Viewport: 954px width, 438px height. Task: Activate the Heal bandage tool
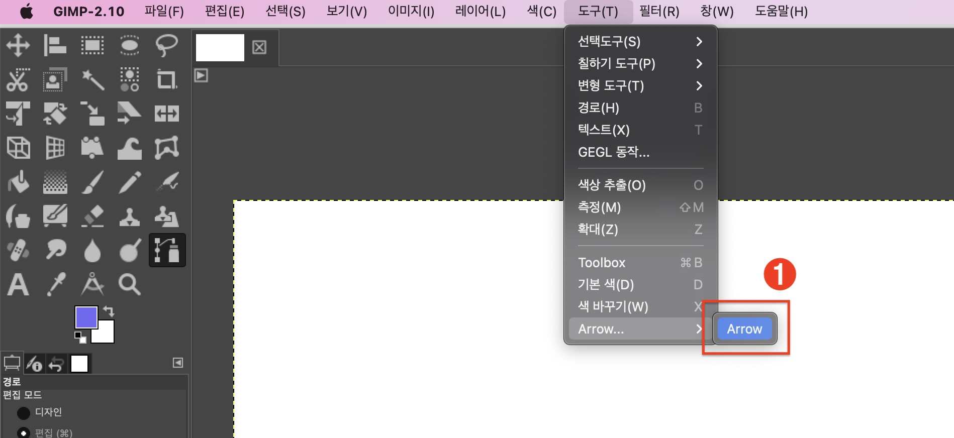(x=18, y=250)
